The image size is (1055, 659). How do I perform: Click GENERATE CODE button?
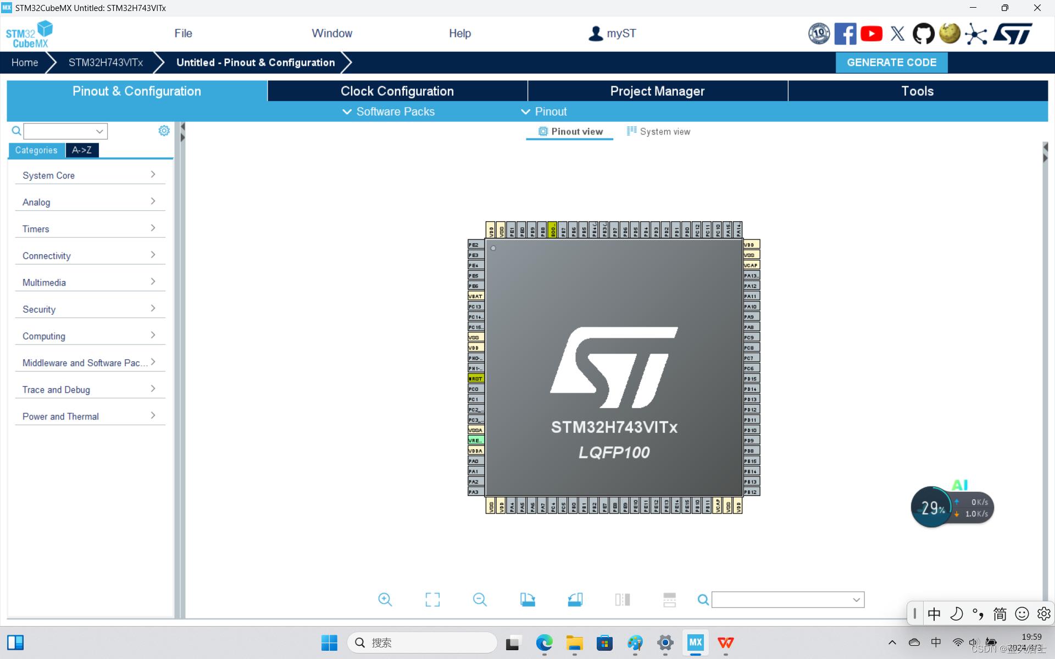pyautogui.click(x=892, y=62)
